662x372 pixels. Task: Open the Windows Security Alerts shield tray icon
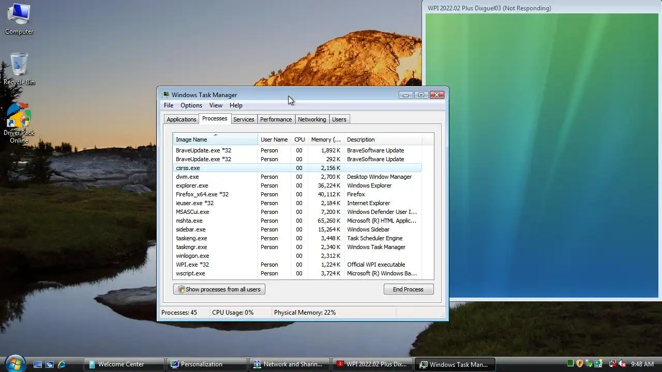(x=580, y=364)
